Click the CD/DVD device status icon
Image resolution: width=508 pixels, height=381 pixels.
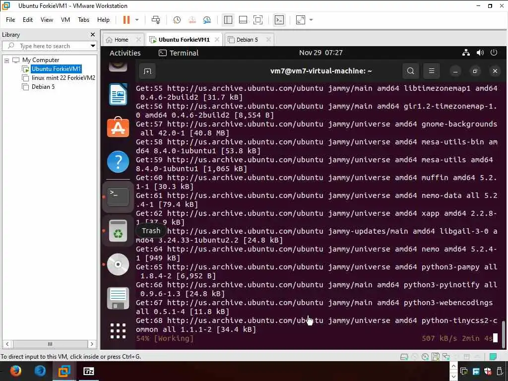point(425,357)
